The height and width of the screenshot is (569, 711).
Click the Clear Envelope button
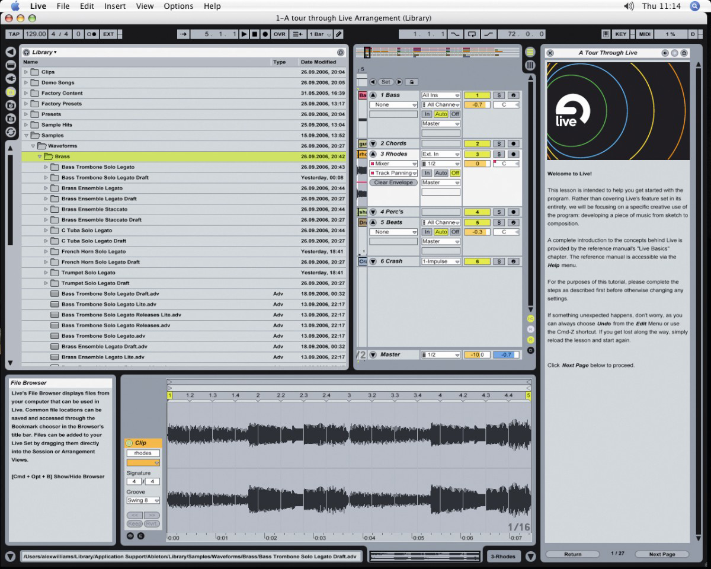pyautogui.click(x=393, y=183)
